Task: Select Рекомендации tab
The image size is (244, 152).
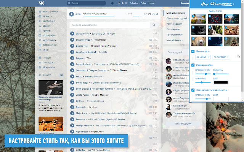Action: pos(174,24)
